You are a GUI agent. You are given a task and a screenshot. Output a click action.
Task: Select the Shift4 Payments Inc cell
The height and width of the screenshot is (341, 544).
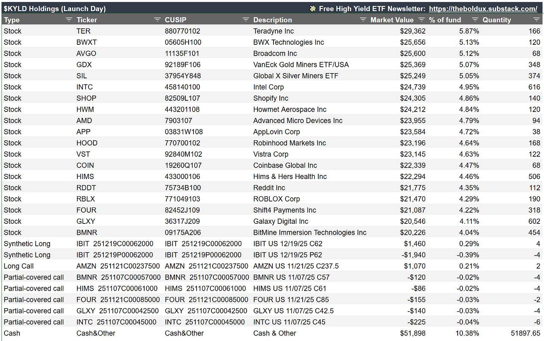click(285, 210)
